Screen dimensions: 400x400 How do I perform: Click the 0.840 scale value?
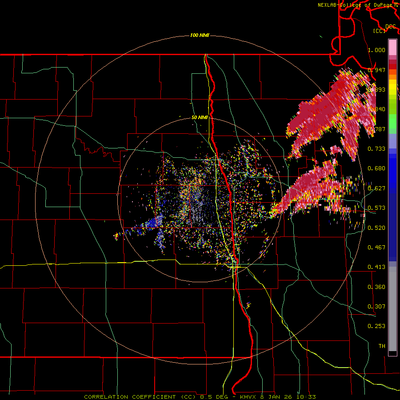[x=376, y=109]
